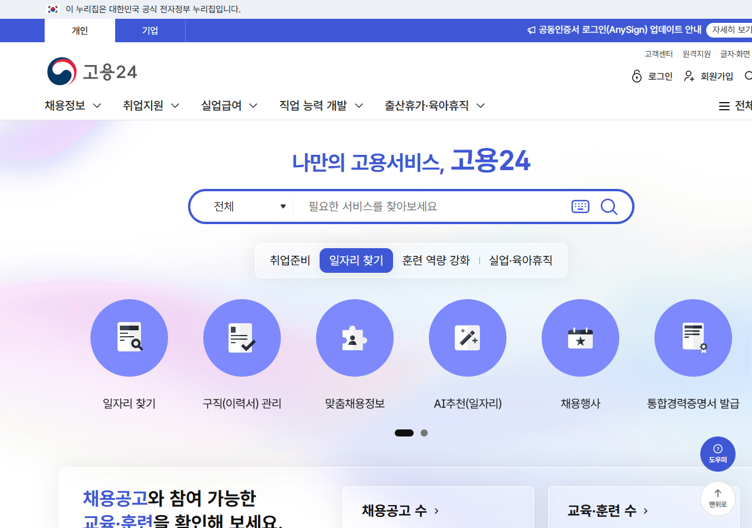
Task: Go to the second carousel page dot
Action: pos(424,433)
